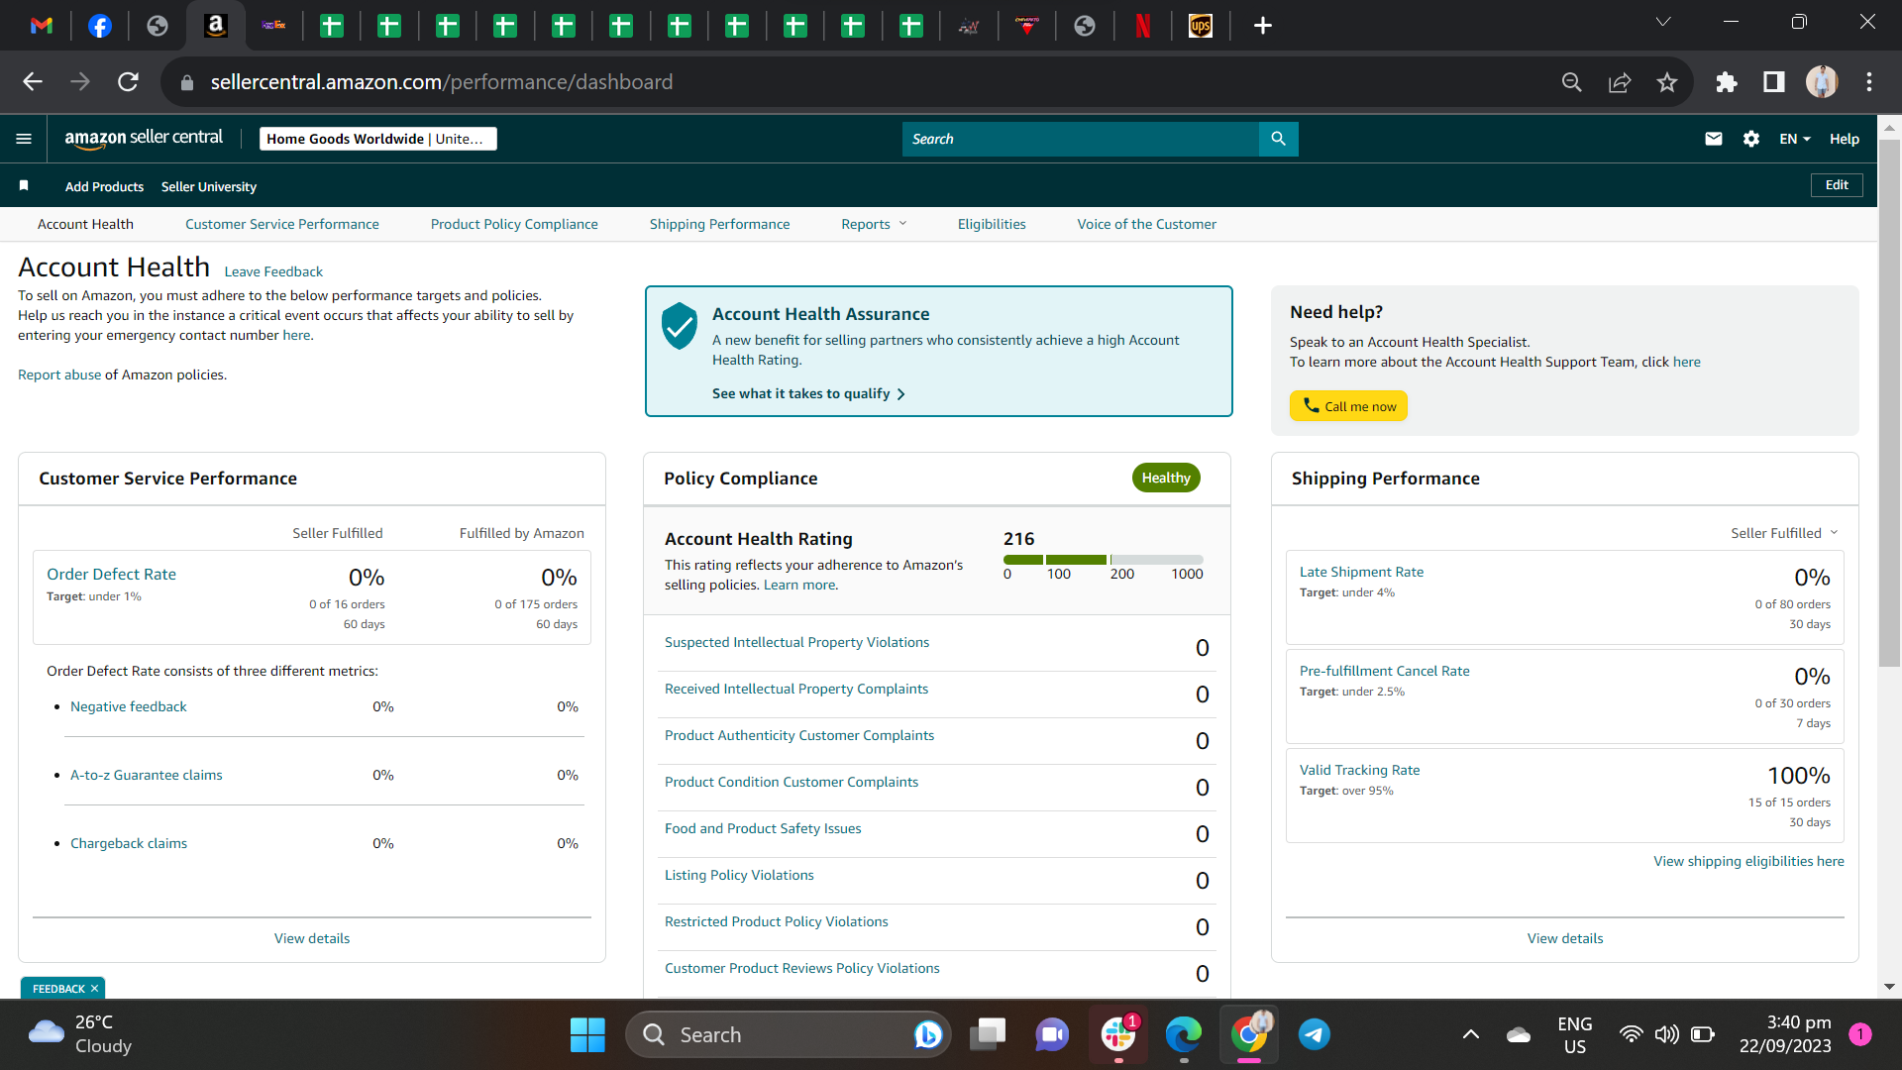Open the Chrome three-dot menu
This screenshot has height=1070, width=1902.
coord(1869,82)
